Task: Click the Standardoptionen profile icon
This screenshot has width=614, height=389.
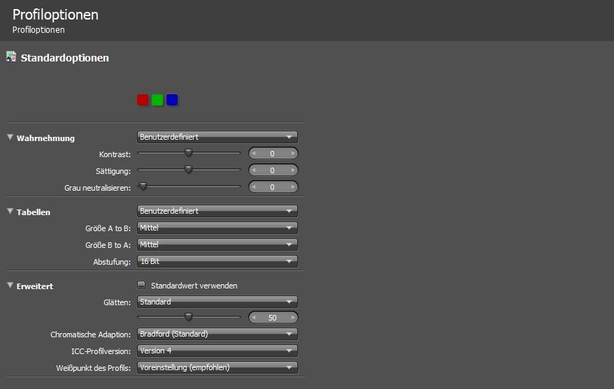Action: [x=11, y=57]
